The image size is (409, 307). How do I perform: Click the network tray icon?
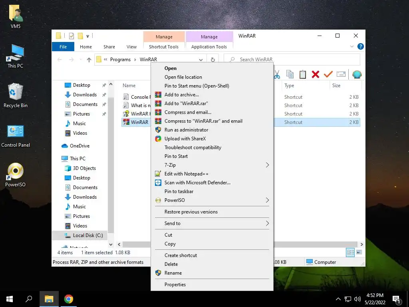click(348, 299)
